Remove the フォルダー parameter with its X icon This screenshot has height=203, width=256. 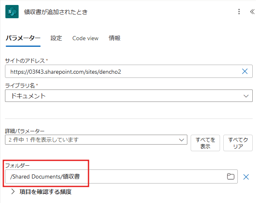(x=246, y=177)
